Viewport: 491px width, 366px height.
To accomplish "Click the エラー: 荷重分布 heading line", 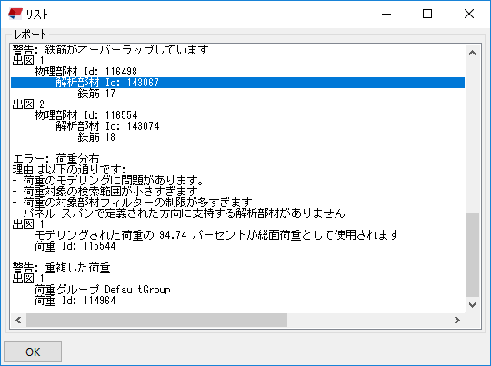I will click(x=55, y=159).
